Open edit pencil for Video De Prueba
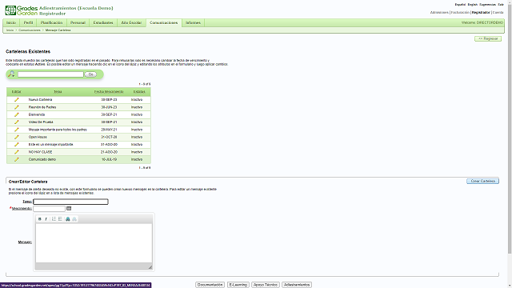 (x=16, y=122)
